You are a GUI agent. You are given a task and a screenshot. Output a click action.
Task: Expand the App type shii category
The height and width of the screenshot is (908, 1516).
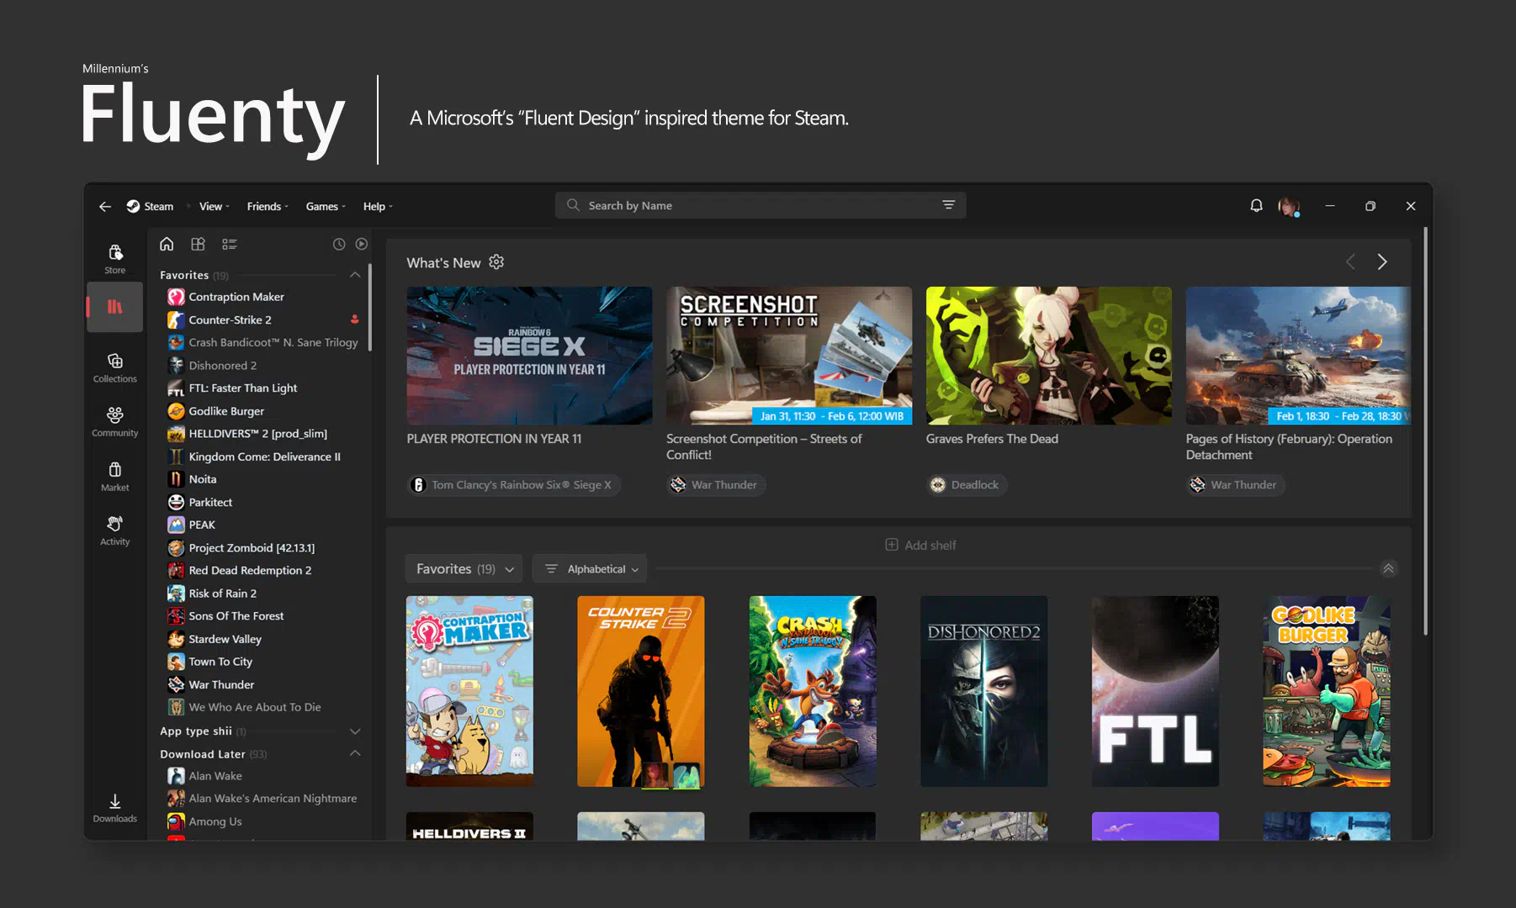click(x=355, y=731)
